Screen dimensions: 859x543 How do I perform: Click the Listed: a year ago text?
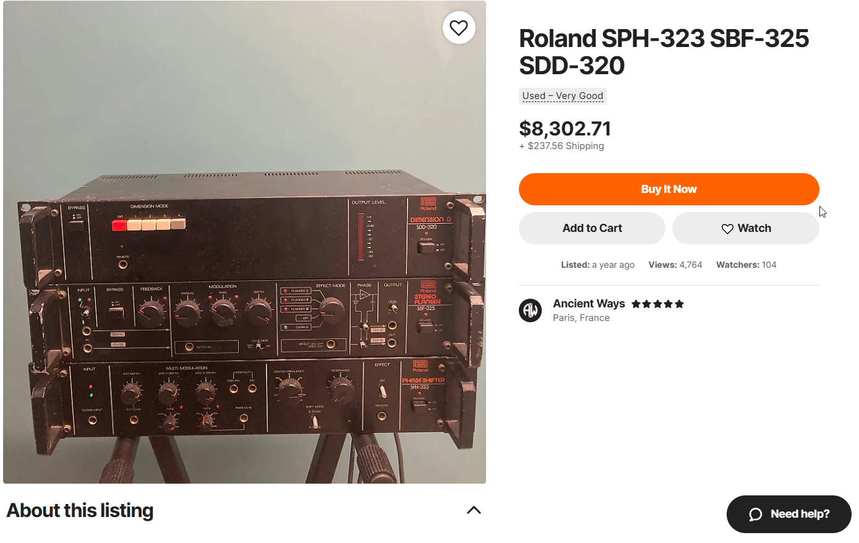click(x=598, y=265)
